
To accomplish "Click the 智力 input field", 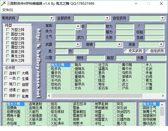I will (x=125, y=32).
